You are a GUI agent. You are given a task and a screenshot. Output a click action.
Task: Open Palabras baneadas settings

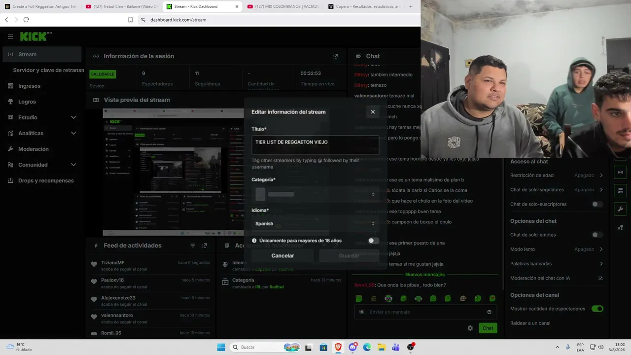557,264
